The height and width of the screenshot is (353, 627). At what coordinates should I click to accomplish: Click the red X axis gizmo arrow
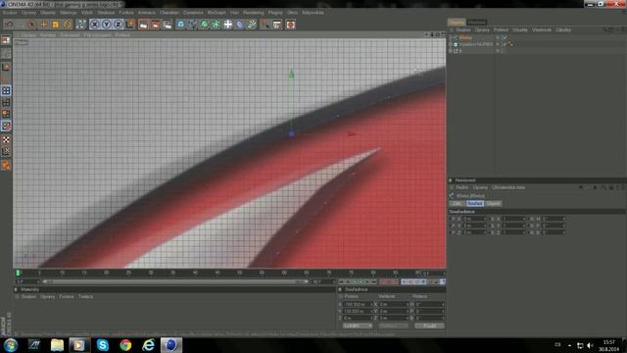pos(351,134)
